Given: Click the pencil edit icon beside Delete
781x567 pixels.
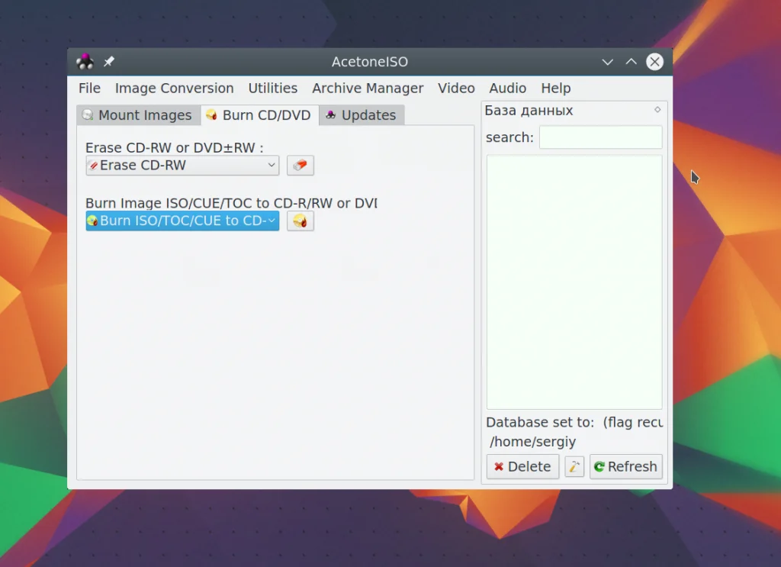Looking at the screenshot, I should [x=574, y=466].
